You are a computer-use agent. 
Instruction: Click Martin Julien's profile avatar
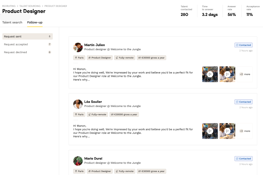(x=78, y=47)
